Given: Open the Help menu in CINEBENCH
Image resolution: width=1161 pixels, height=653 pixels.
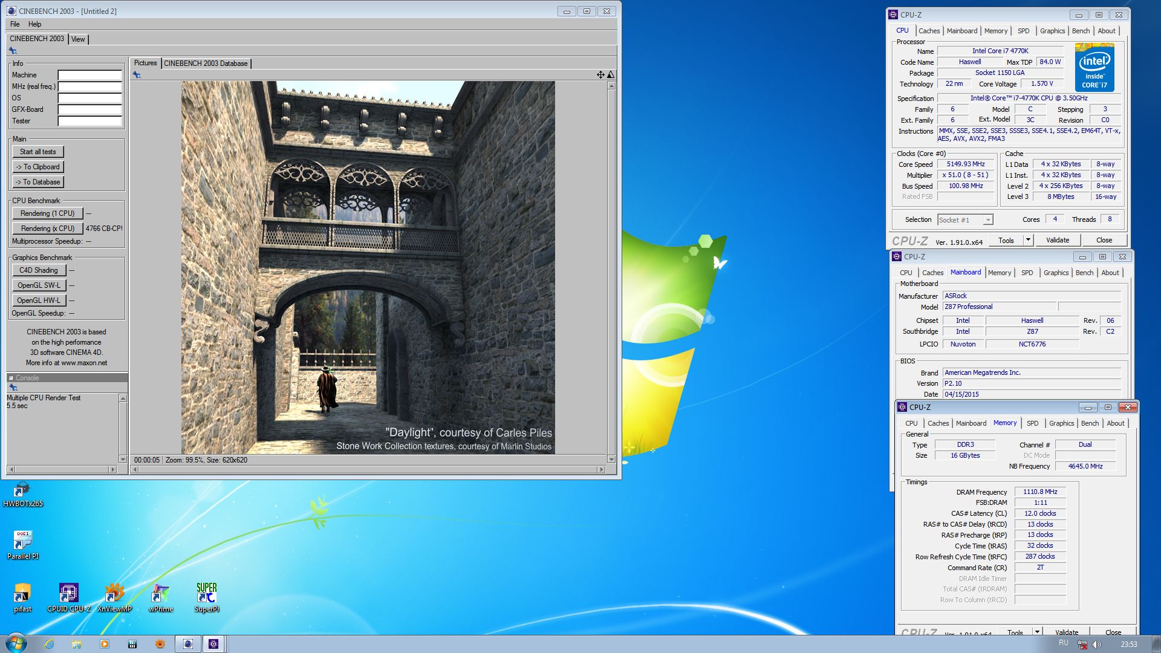Looking at the screenshot, I should click(34, 24).
